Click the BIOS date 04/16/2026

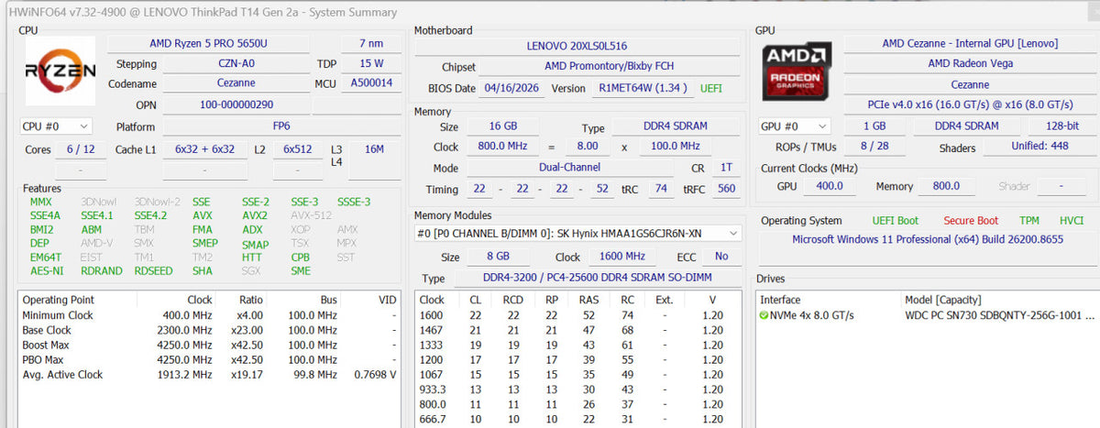(x=511, y=88)
